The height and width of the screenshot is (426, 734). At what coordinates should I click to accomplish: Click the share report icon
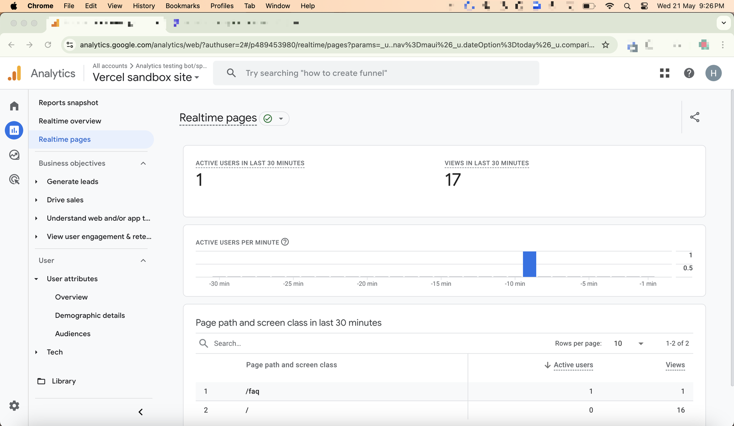695,117
